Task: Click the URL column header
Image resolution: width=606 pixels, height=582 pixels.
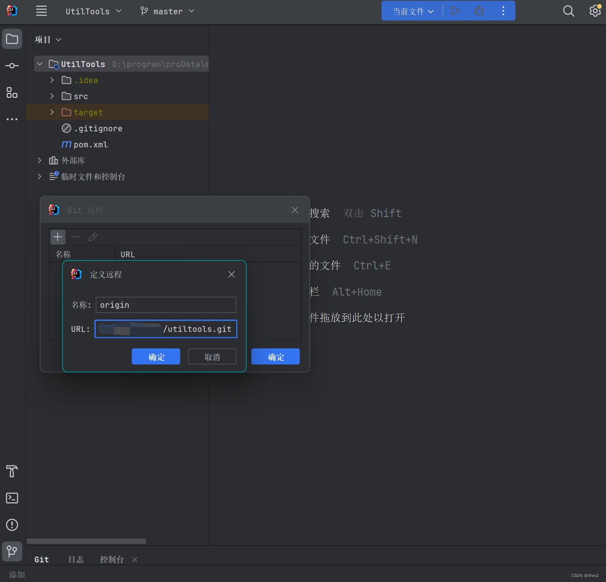Action: (208, 254)
